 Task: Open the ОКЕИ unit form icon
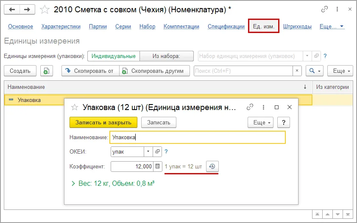(x=157, y=151)
